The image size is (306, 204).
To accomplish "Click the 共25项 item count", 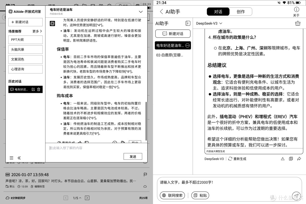I will point(143,198).
